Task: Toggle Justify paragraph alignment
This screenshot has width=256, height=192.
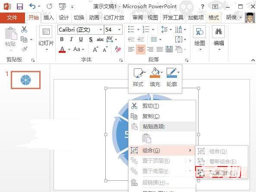Action: tap(160, 49)
